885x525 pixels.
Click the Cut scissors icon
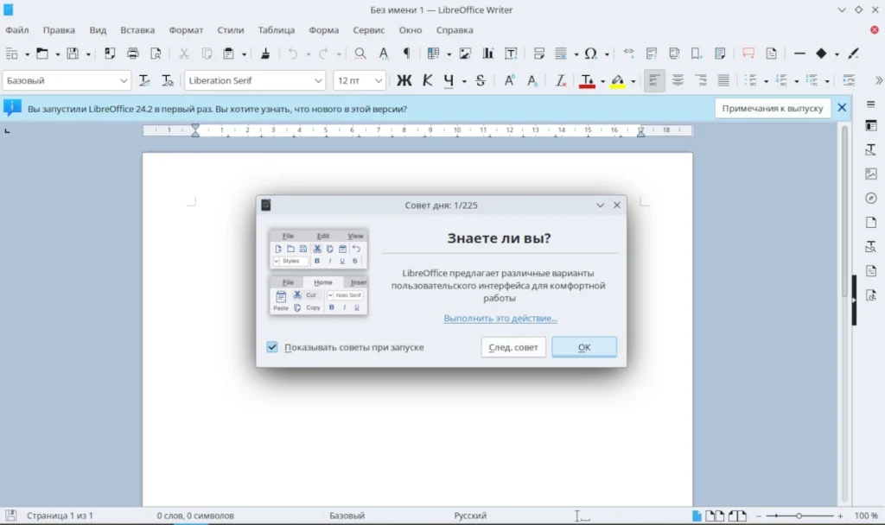click(x=183, y=54)
